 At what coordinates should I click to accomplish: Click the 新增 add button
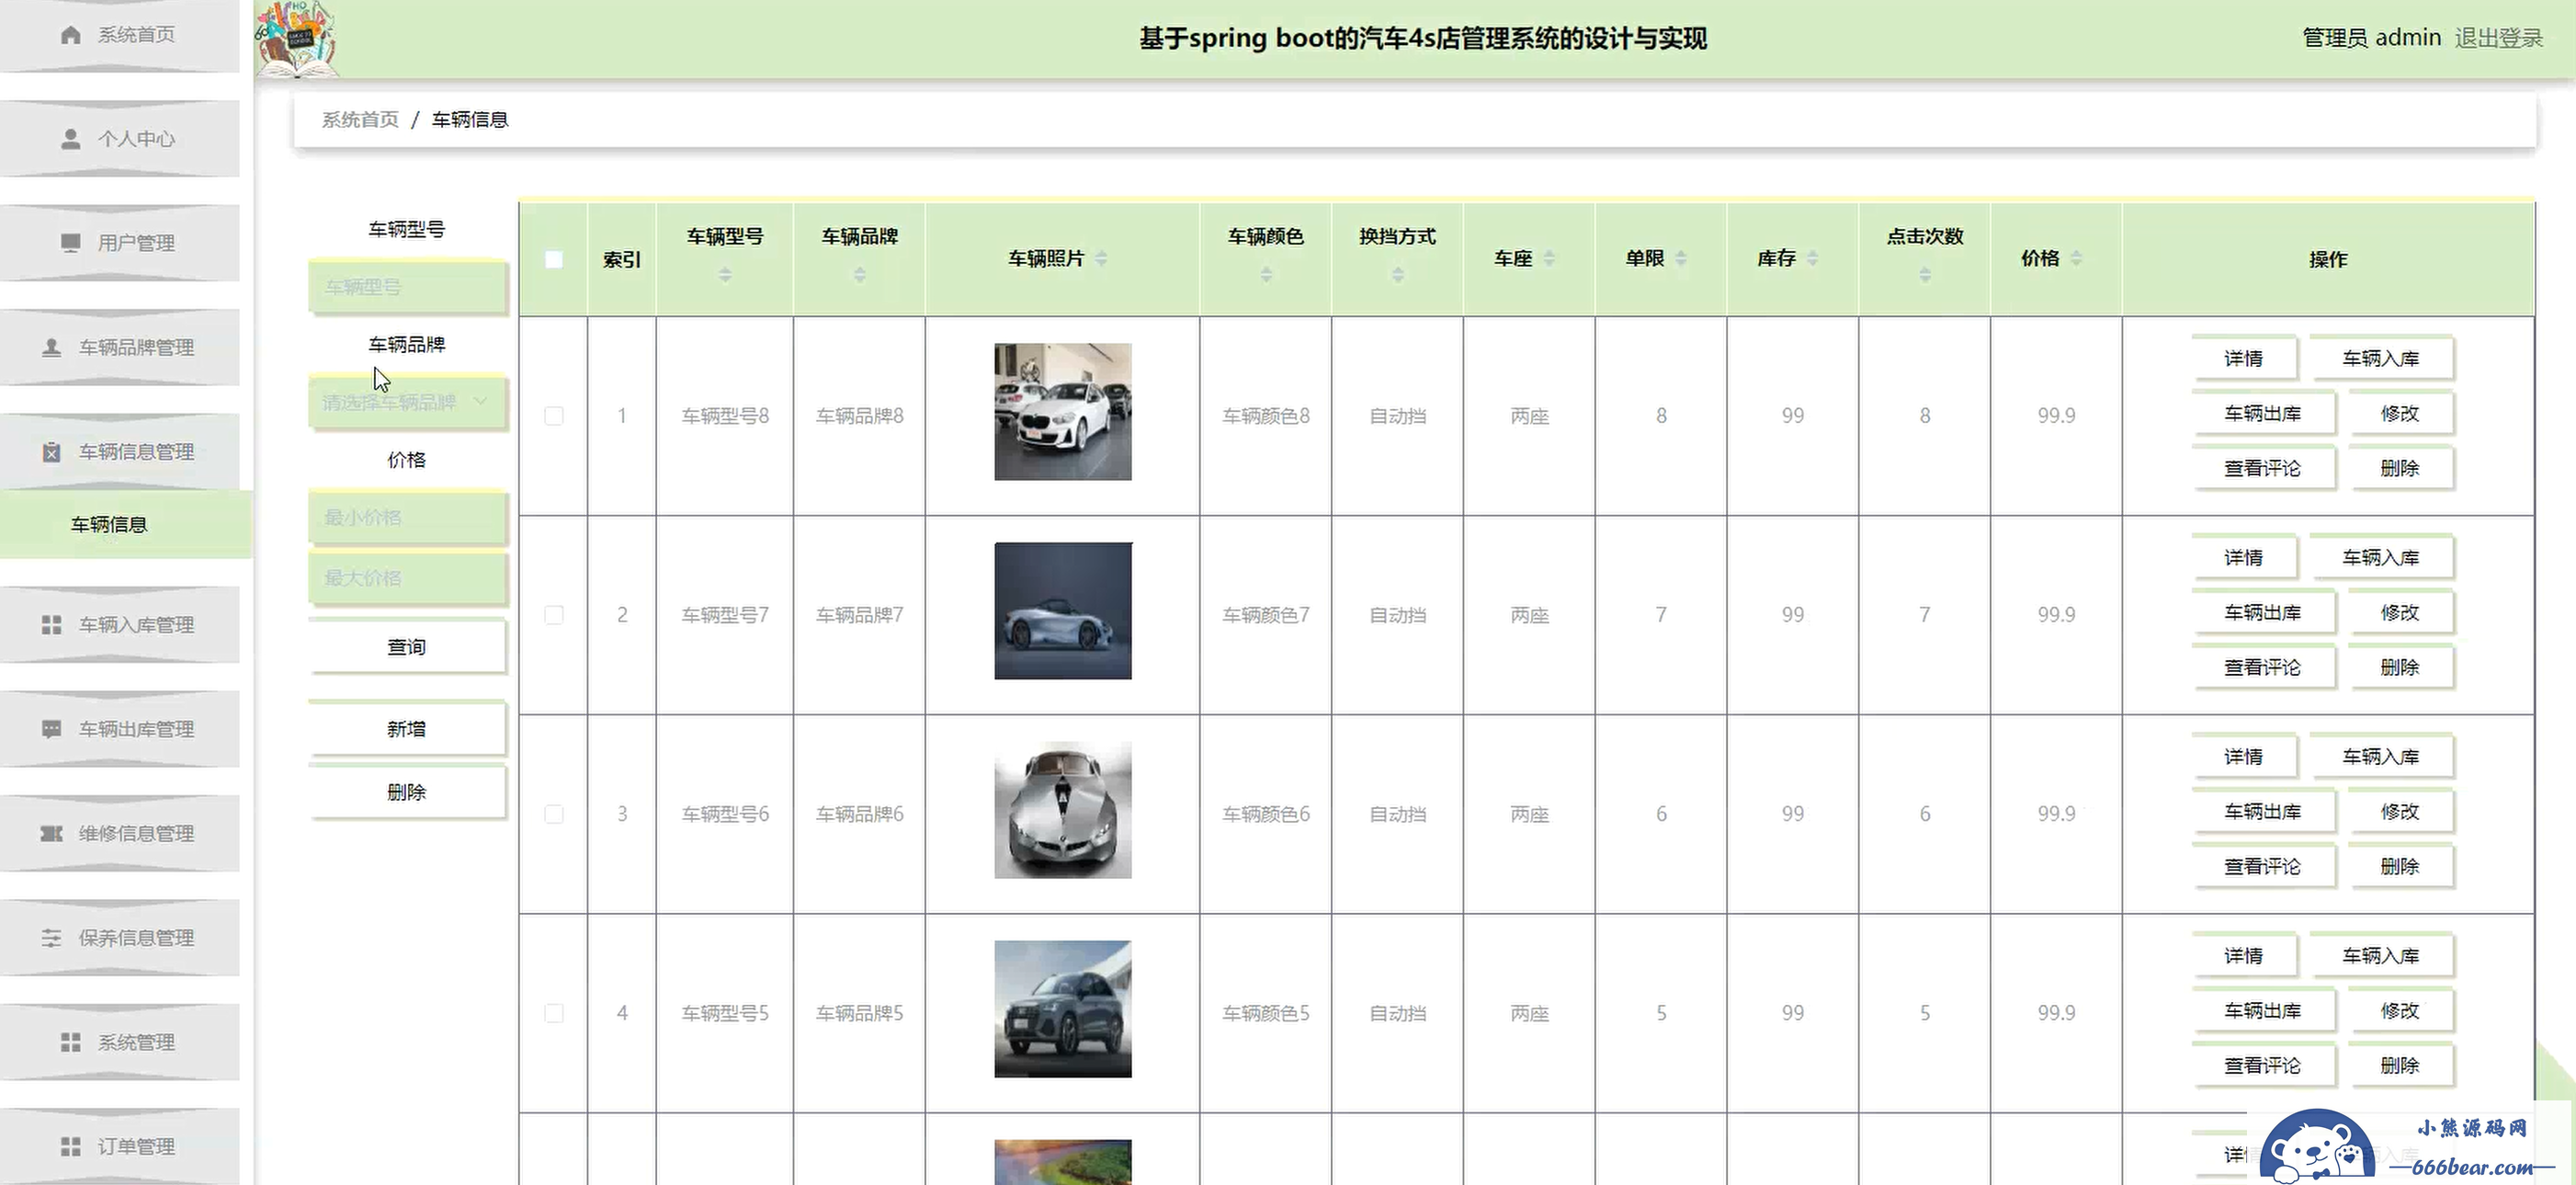pyautogui.click(x=407, y=729)
